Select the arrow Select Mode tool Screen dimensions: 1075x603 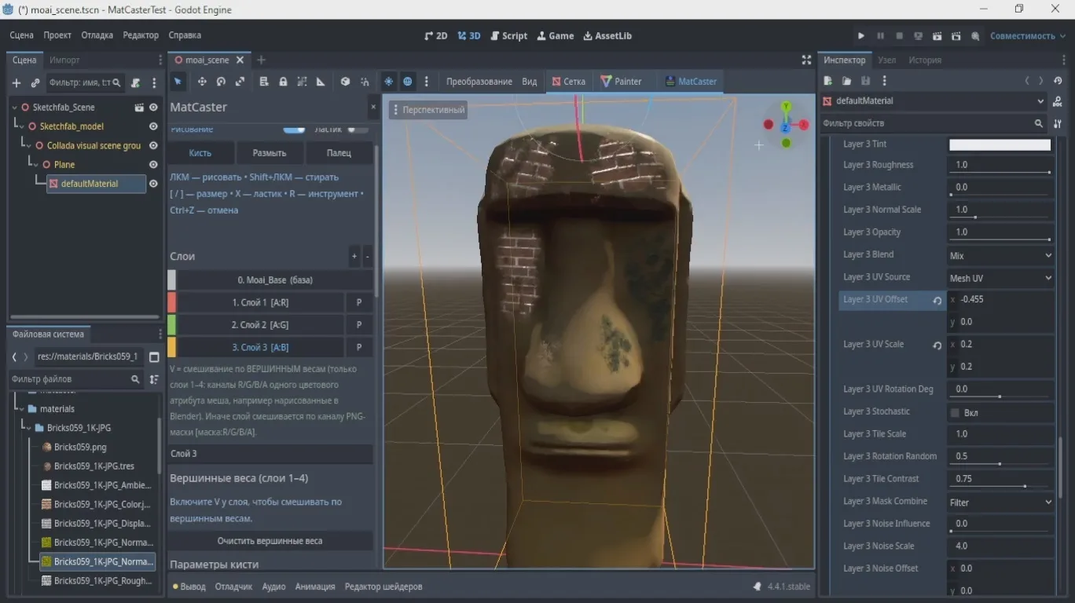click(178, 82)
